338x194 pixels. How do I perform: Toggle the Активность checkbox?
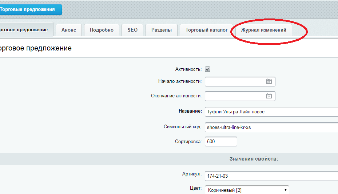pos(208,69)
